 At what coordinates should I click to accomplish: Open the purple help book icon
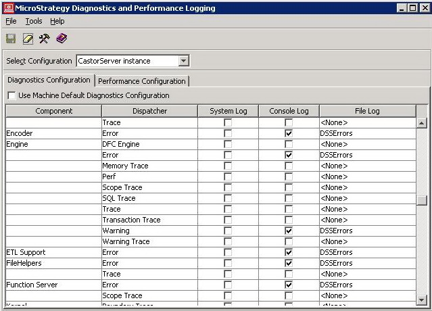point(62,39)
